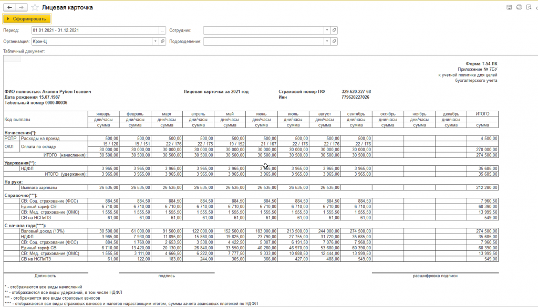538x307 pixels.
Task: Click the empty Сотрудник field
Action: coord(263,30)
